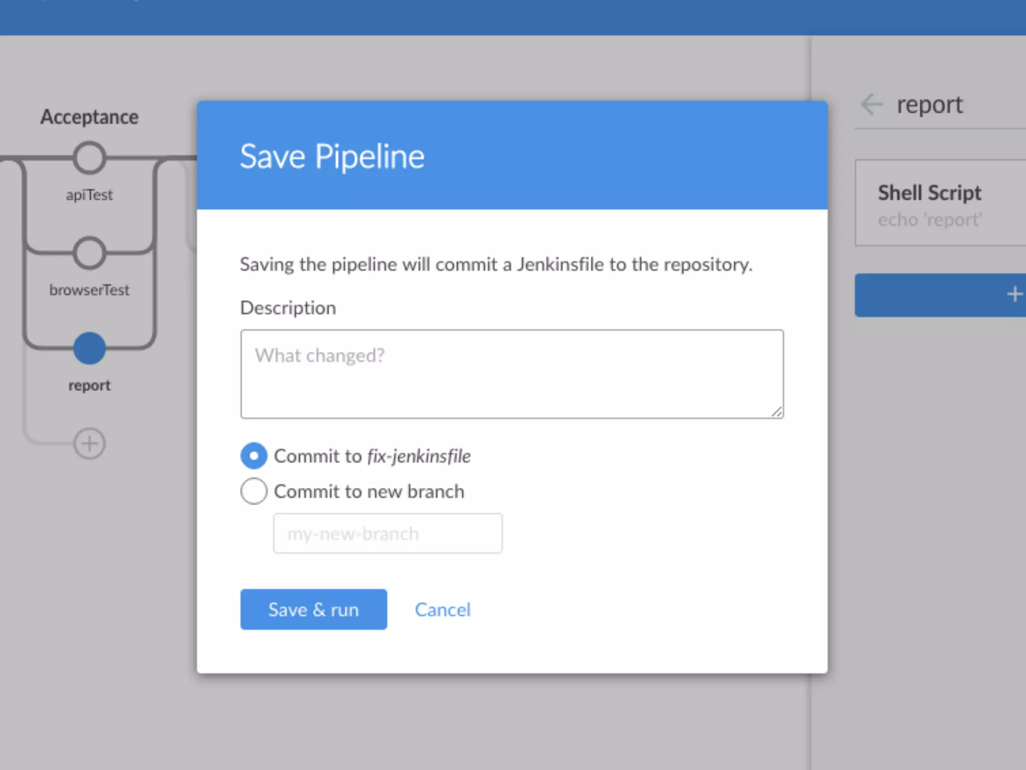
Task: Click the filled report stage node
Action: click(x=89, y=348)
